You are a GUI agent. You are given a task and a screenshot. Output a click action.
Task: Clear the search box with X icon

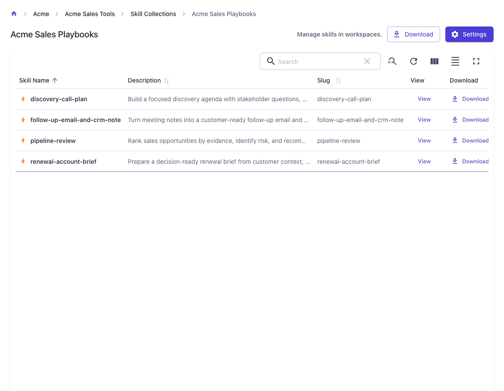click(367, 61)
